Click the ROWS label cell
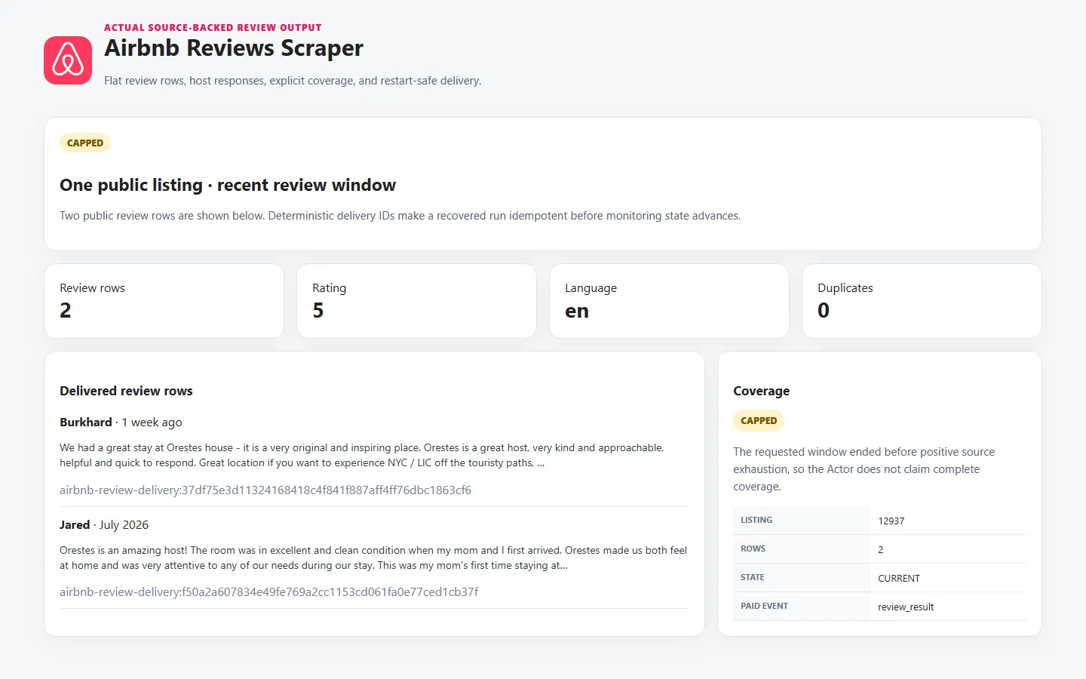Viewport: 1086px width, 679px height. point(802,549)
